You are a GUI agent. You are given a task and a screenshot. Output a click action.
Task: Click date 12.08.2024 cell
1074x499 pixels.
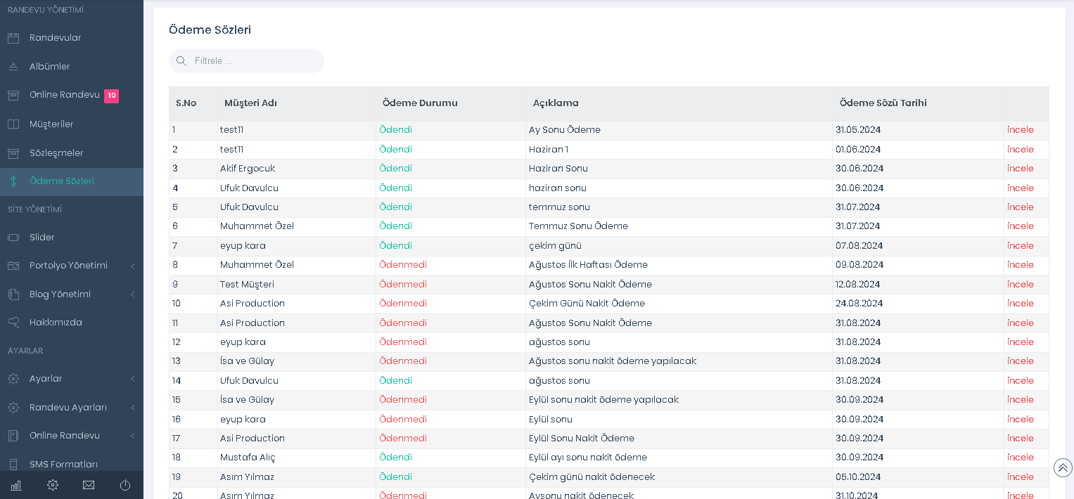(x=858, y=285)
